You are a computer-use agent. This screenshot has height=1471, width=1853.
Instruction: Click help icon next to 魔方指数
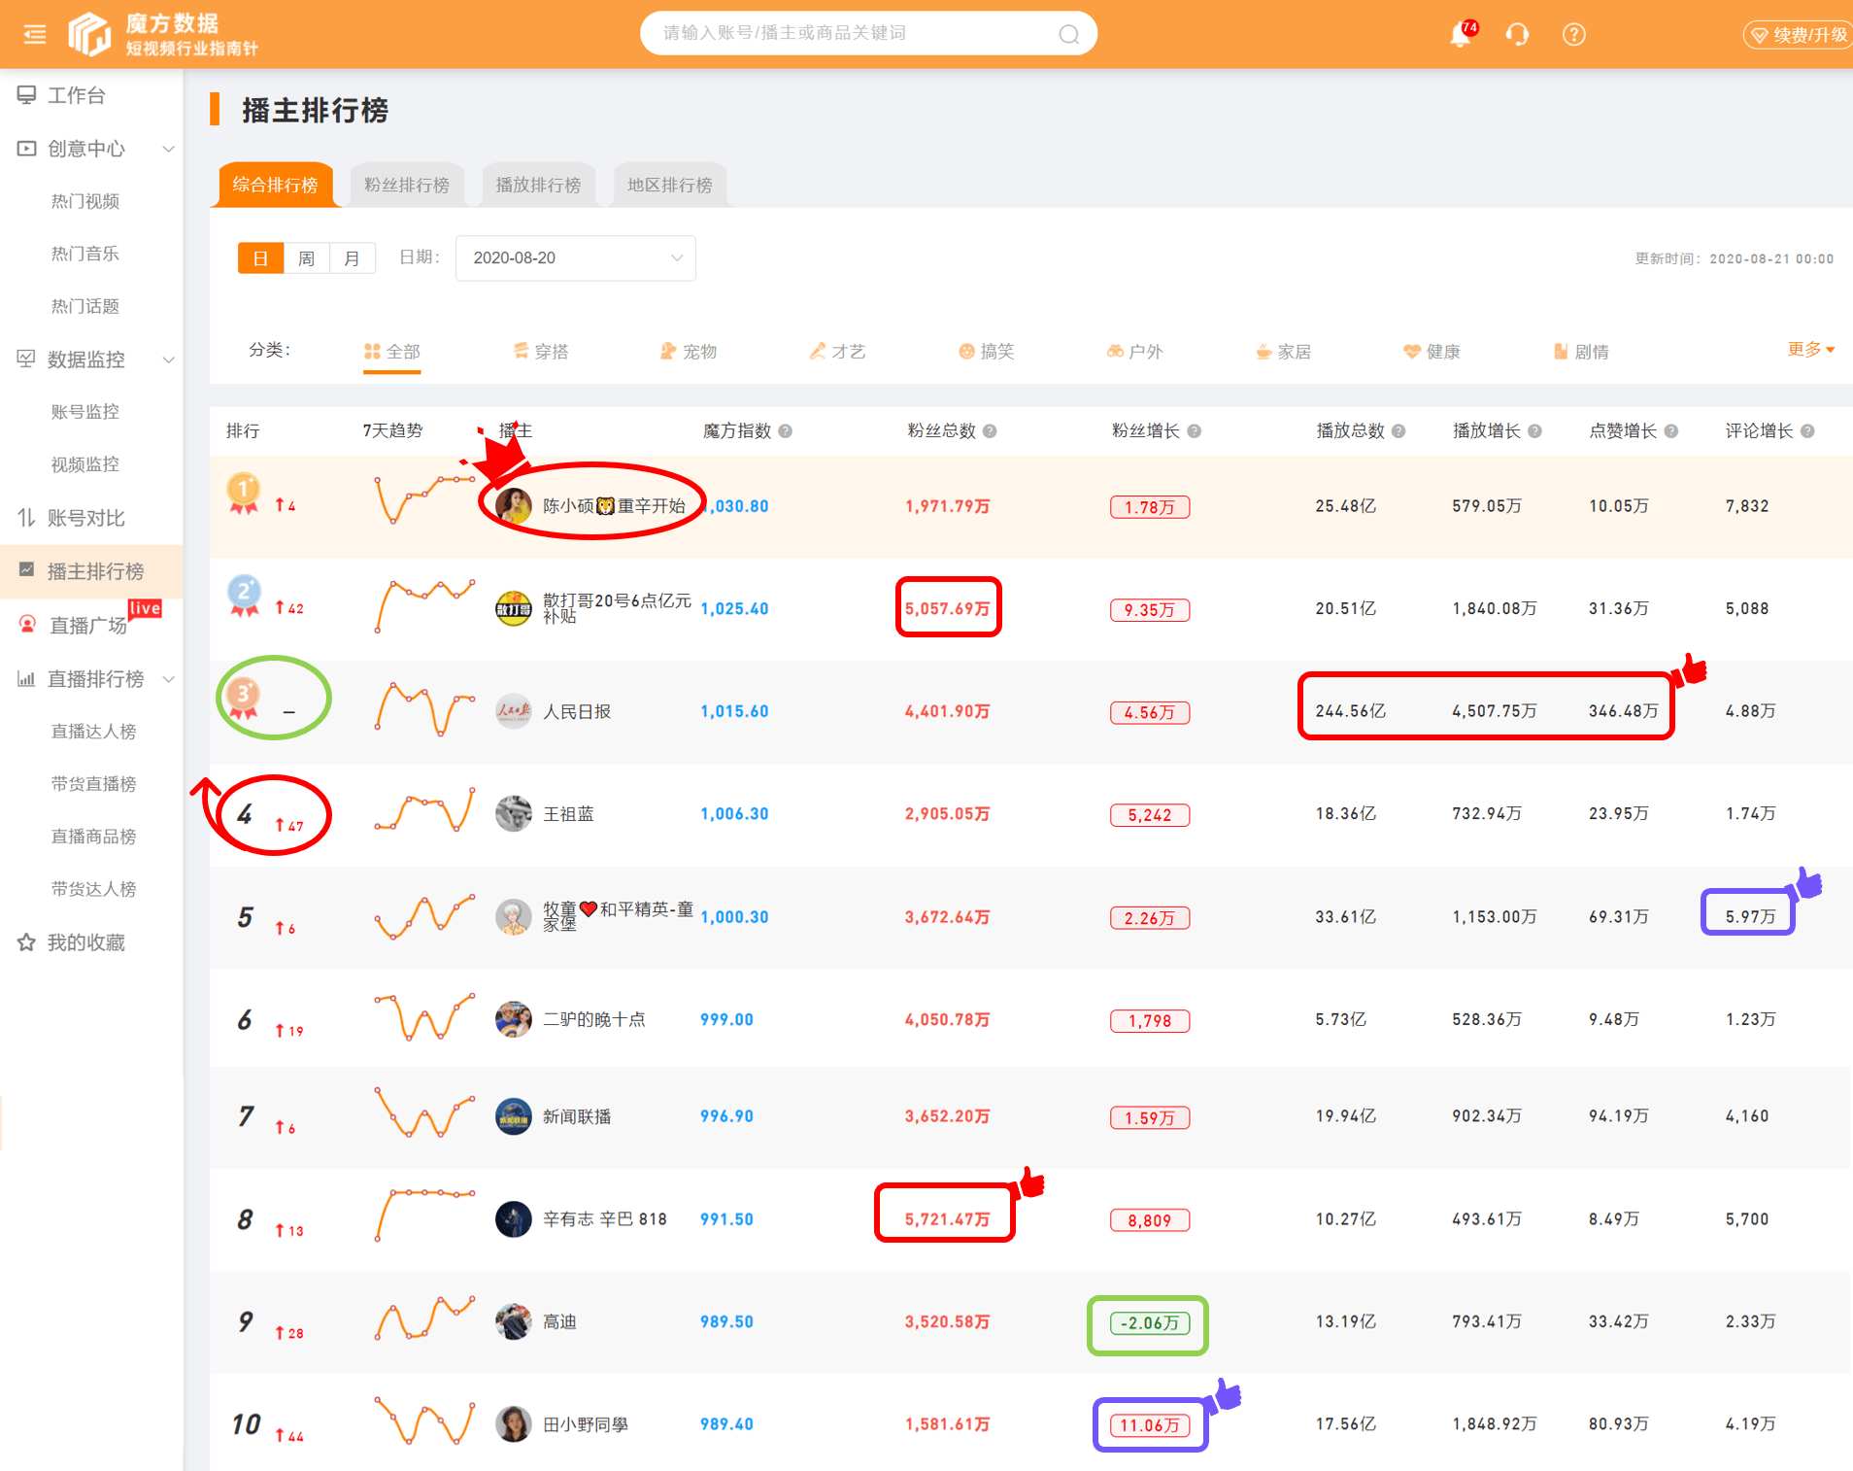[785, 431]
